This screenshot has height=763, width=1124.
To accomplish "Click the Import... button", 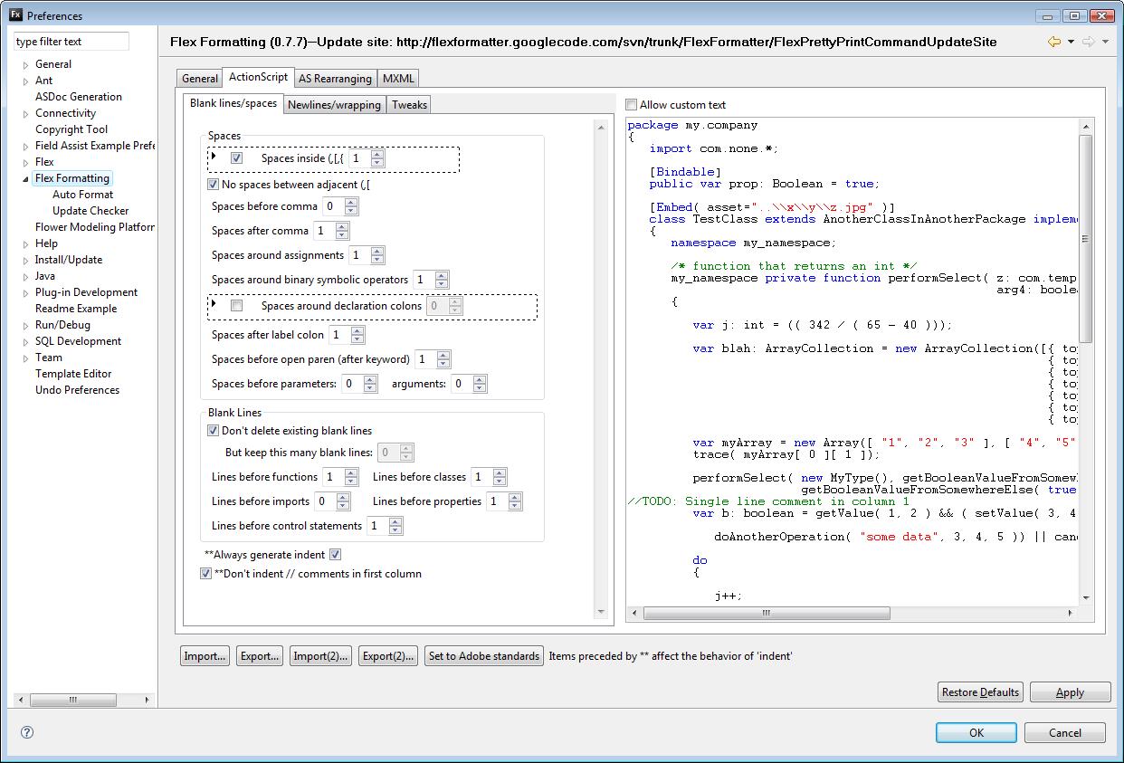I will [x=205, y=656].
